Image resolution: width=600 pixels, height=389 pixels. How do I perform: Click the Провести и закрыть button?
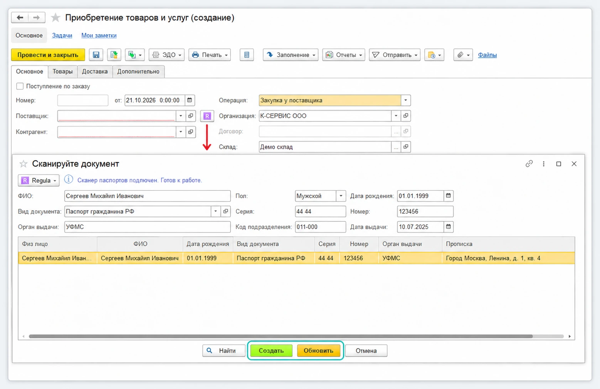(x=48, y=55)
